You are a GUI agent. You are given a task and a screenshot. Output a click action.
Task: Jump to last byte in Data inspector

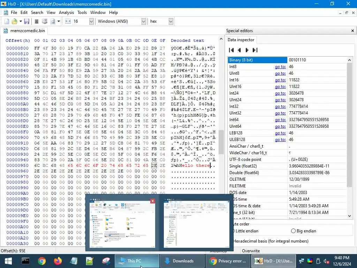(x=255, y=50)
